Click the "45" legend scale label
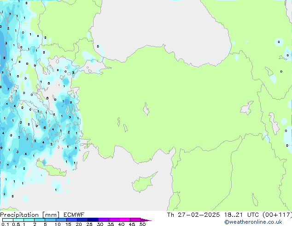 coord(132,224)
